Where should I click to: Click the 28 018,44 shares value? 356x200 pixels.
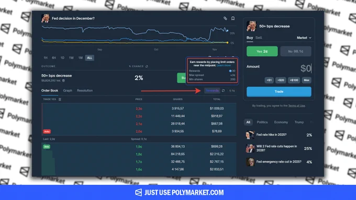click(x=178, y=124)
